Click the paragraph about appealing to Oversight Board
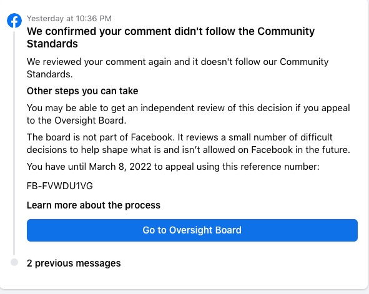 [x=189, y=114]
